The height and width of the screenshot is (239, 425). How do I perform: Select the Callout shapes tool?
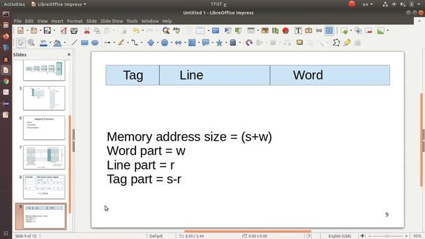[205, 42]
